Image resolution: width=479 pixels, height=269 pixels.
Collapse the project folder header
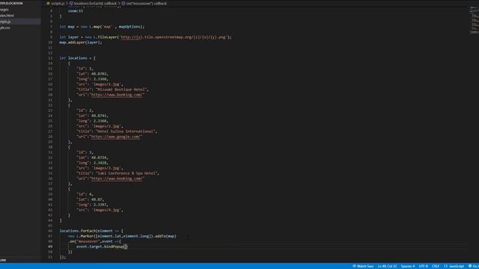point(11,3)
